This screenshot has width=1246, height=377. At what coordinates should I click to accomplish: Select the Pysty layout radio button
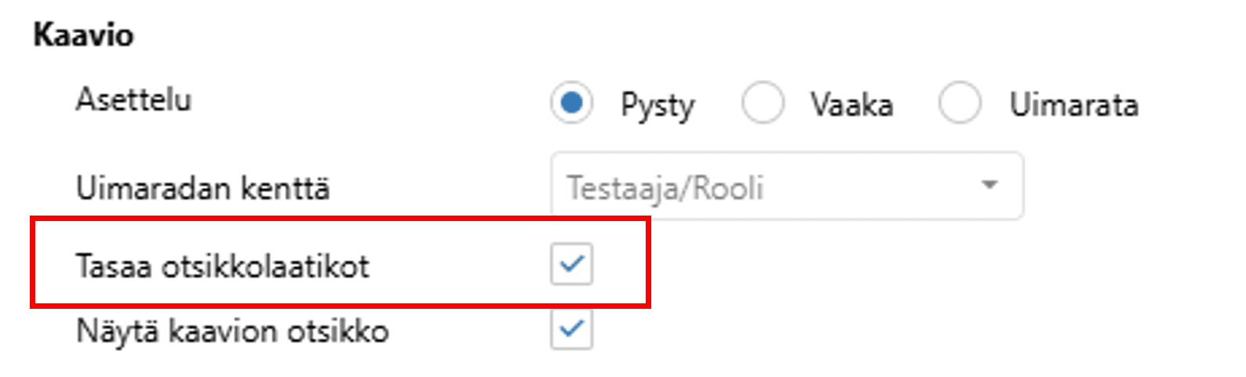tap(571, 103)
